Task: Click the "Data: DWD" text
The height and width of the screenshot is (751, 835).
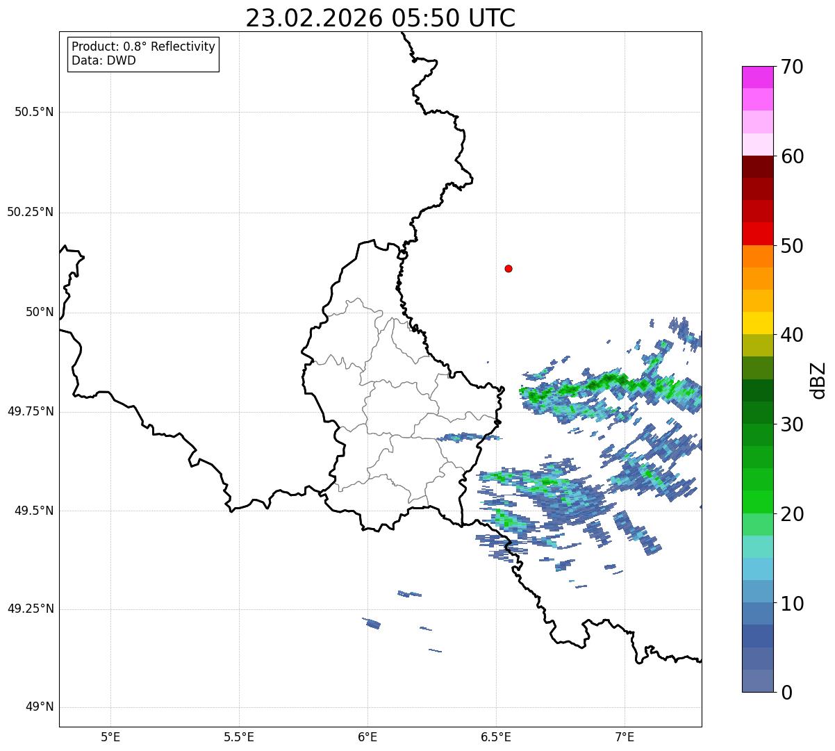Action: [x=104, y=60]
